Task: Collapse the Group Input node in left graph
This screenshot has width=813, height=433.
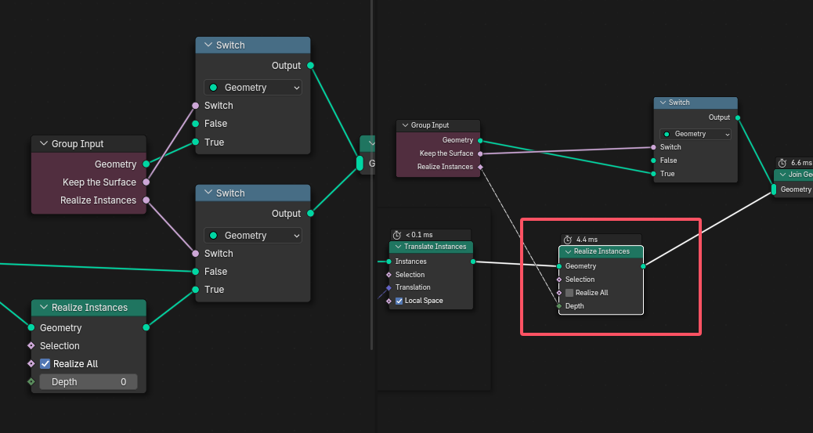Action: [44, 143]
